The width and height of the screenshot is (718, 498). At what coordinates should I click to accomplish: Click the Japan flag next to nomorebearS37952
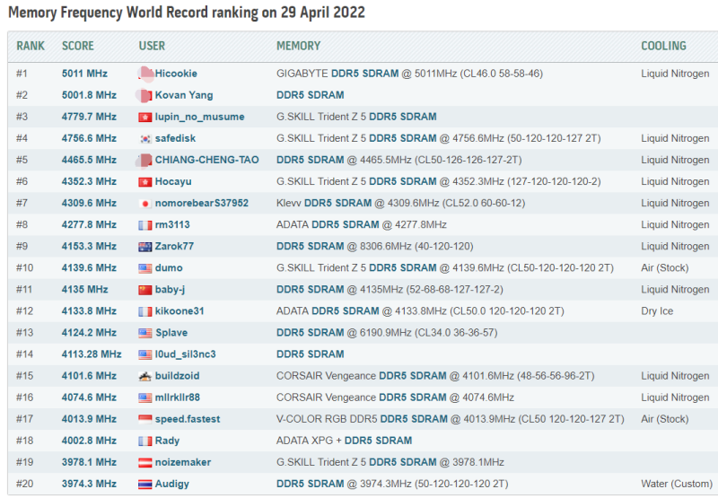pyautogui.click(x=145, y=204)
